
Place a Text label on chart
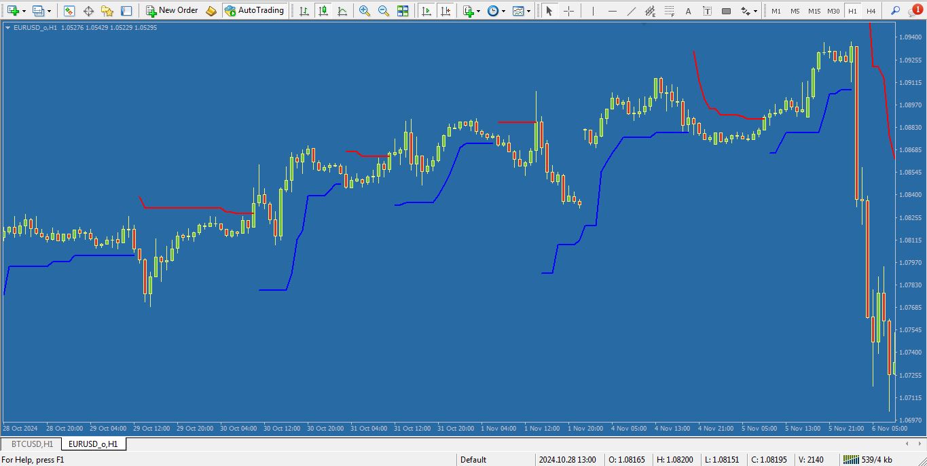click(707, 10)
